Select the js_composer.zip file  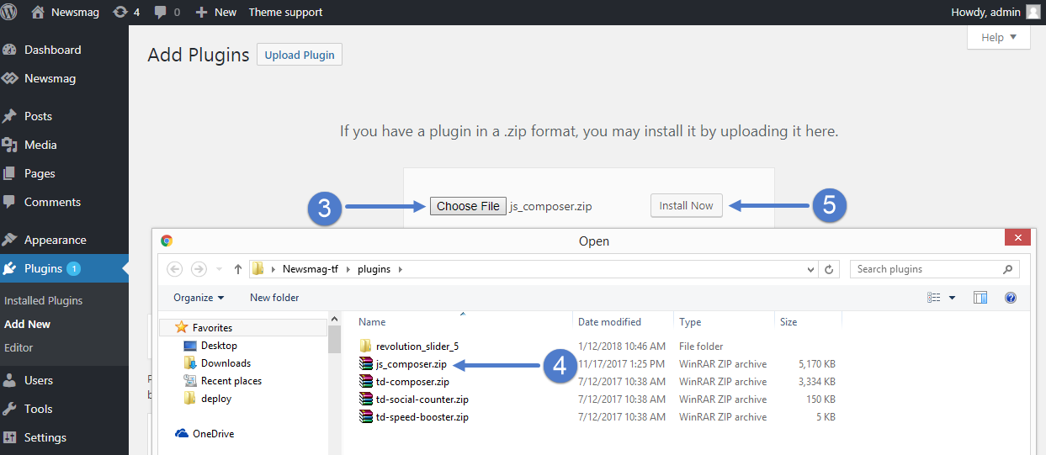(x=411, y=364)
